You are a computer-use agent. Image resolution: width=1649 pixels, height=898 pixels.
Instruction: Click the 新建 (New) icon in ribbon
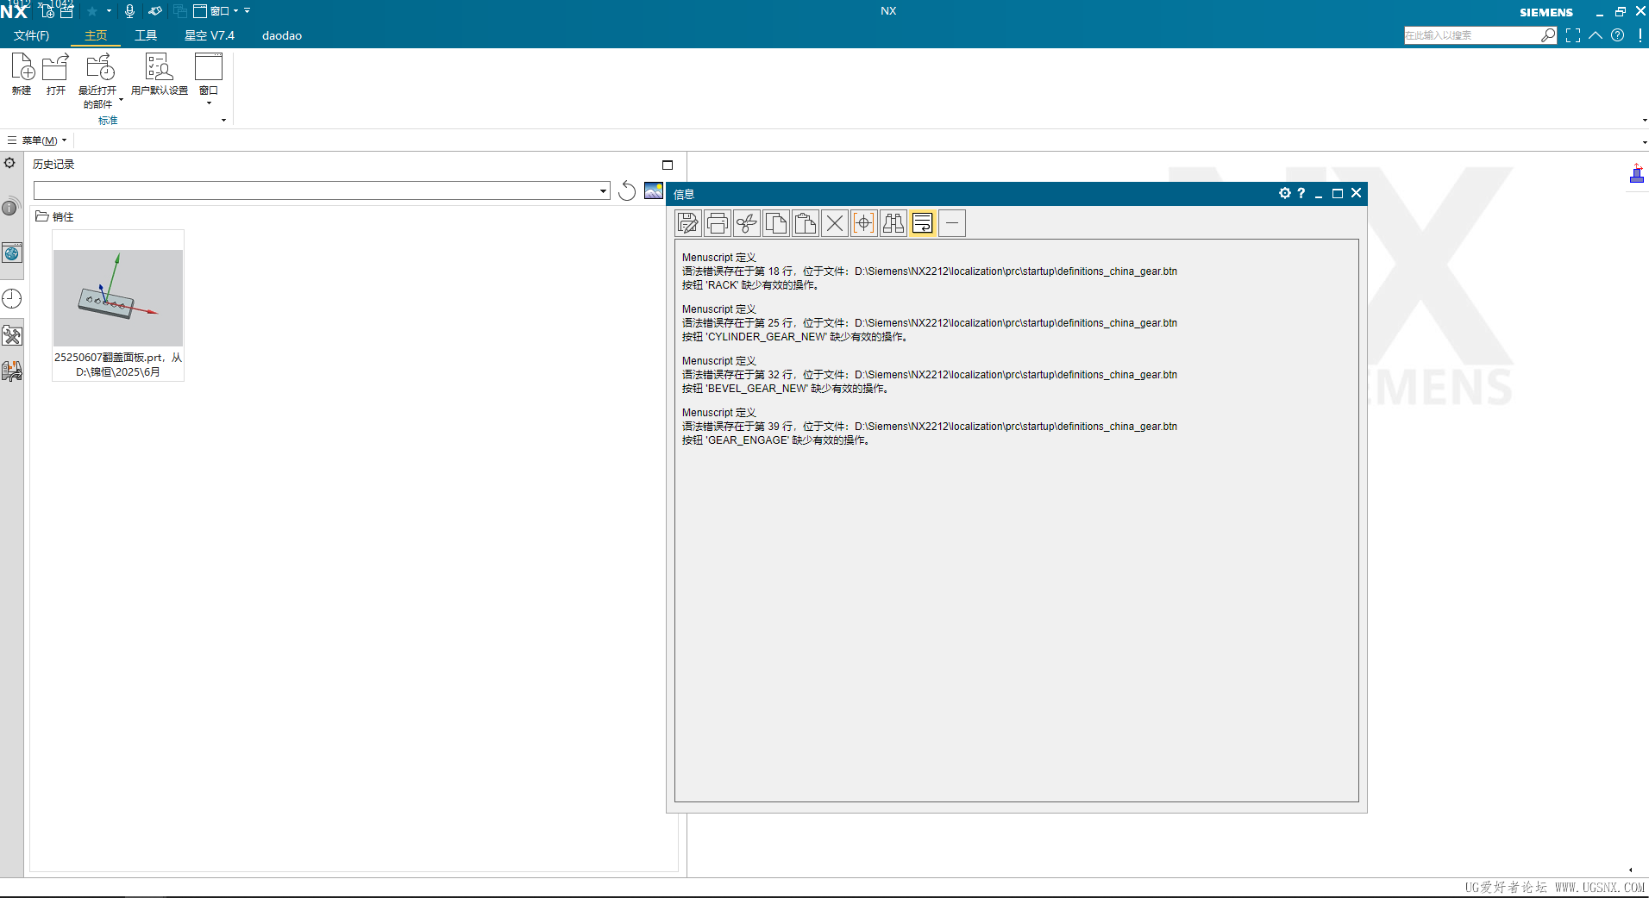pyautogui.click(x=22, y=66)
